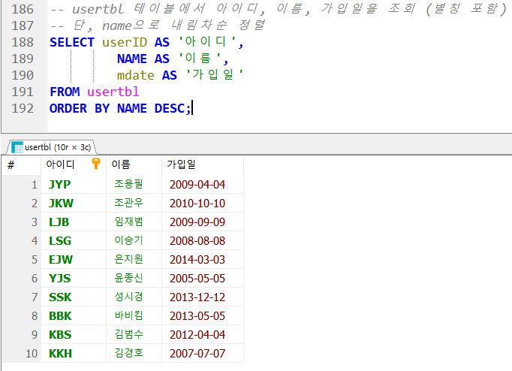Click result row number 10
Screen dimensions: 512x371
(x=22, y=354)
